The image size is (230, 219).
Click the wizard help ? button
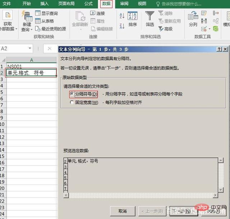coord(219,49)
